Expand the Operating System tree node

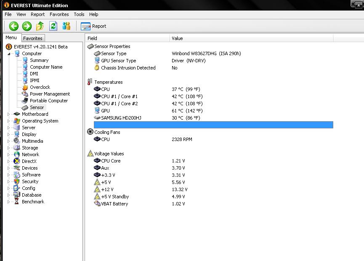tap(8, 121)
